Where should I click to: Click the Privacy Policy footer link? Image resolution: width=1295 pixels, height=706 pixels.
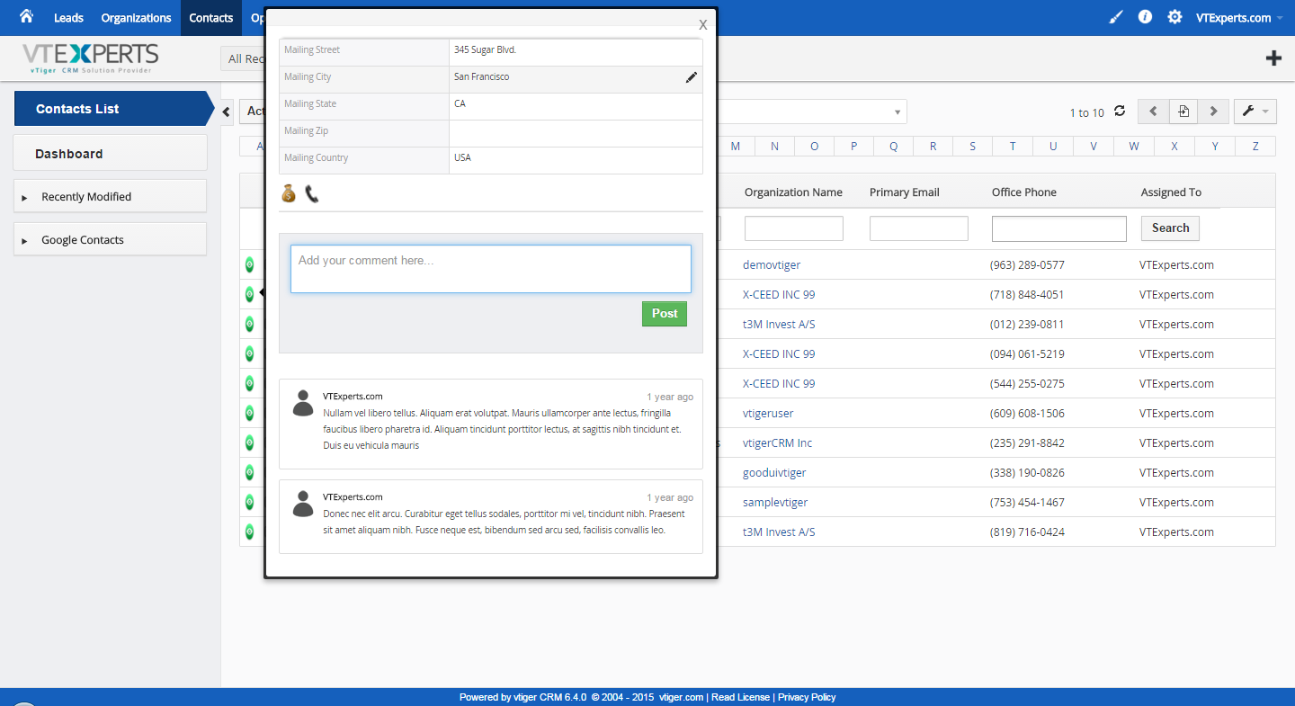click(807, 697)
